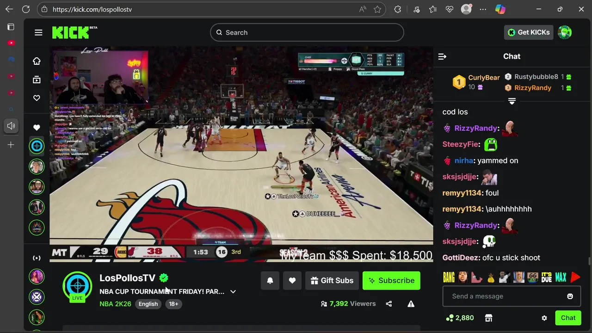Go back with the browser arrow

click(9, 9)
